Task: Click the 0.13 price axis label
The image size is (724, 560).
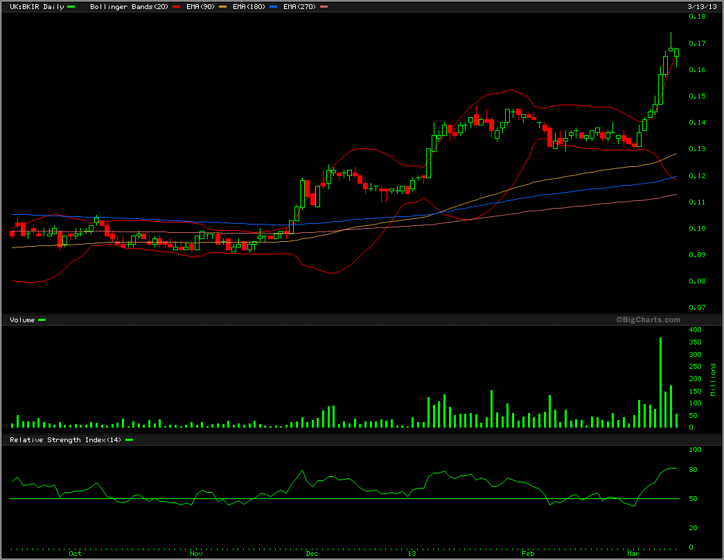Action: [697, 149]
